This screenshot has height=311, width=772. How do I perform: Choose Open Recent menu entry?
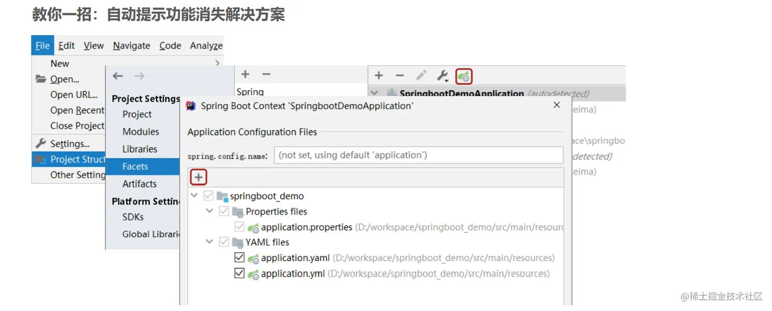tap(77, 110)
